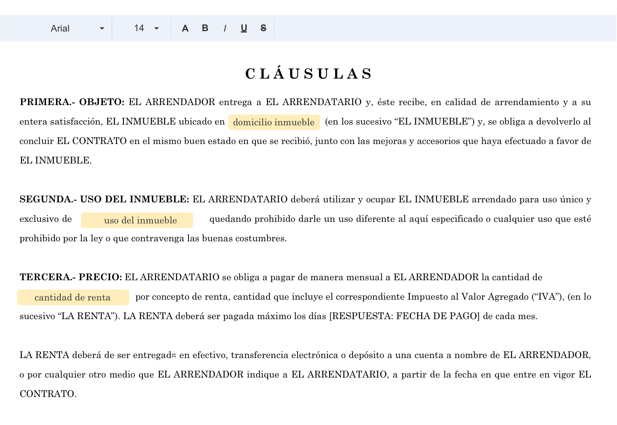Click the "IVA" abbreviation in third clause
The width and height of the screenshot is (617, 425).
click(548, 297)
